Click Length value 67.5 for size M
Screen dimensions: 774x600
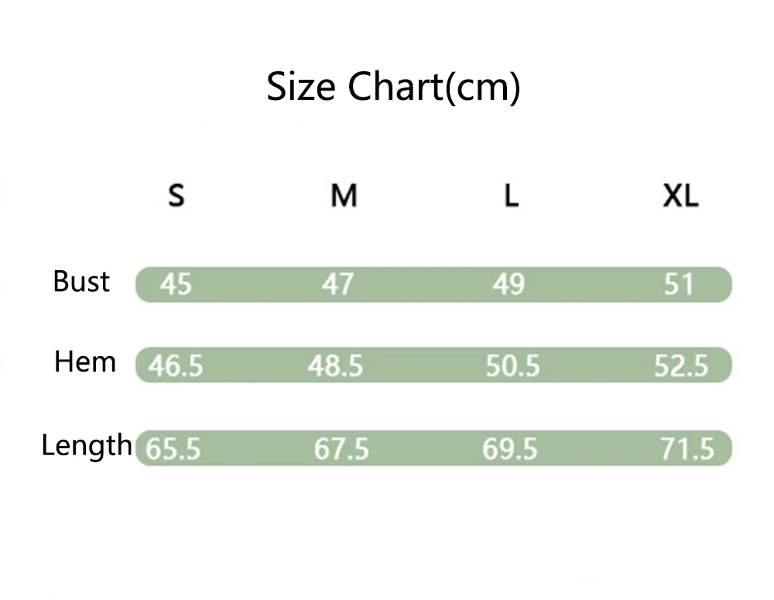coord(341,449)
